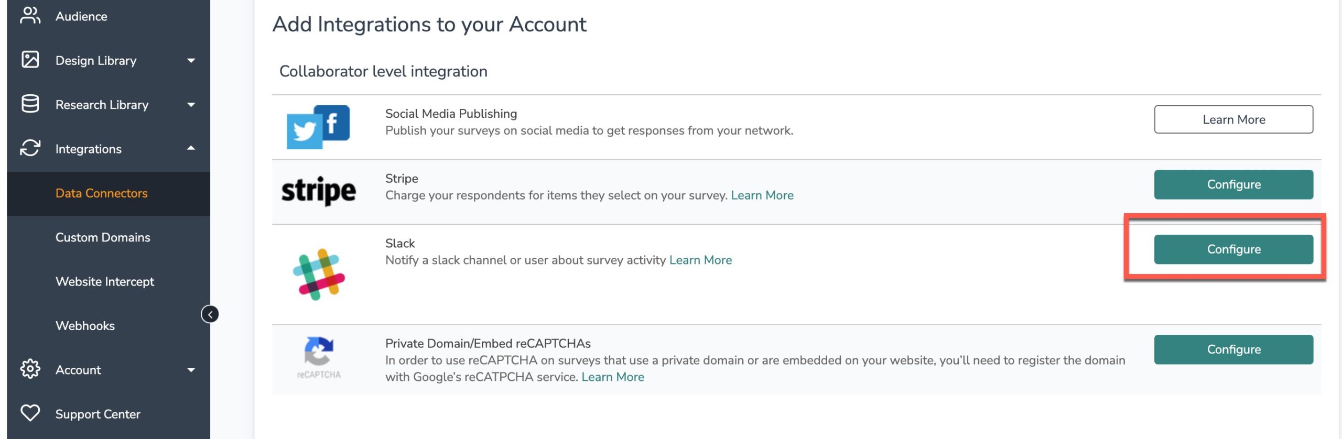1342x439 pixels.
Task: Click the Audience people icon
Action: (x=30, y=16)
